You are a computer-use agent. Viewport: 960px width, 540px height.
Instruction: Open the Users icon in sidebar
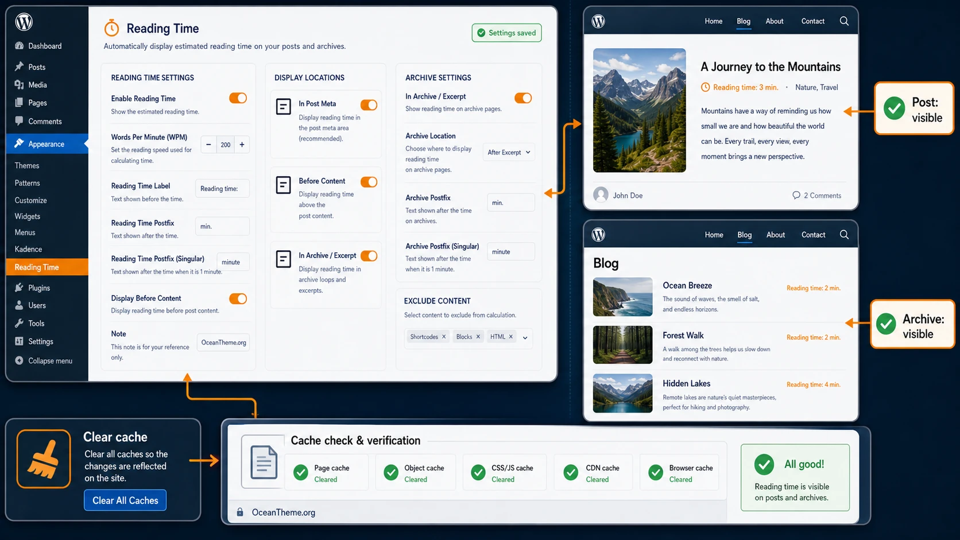click(x=20, y=305)
